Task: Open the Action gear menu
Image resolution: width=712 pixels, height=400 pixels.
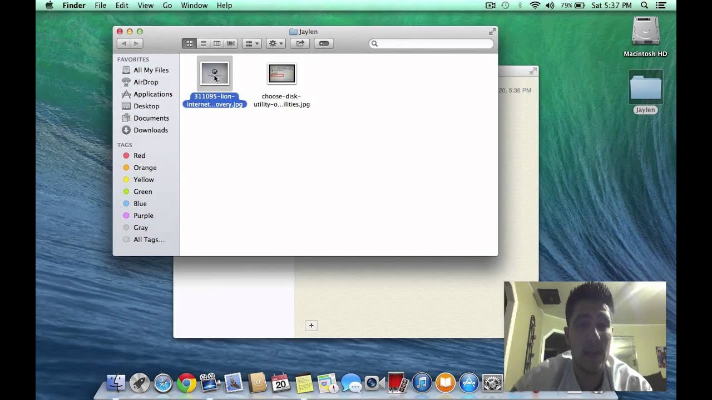Action: 276,43
